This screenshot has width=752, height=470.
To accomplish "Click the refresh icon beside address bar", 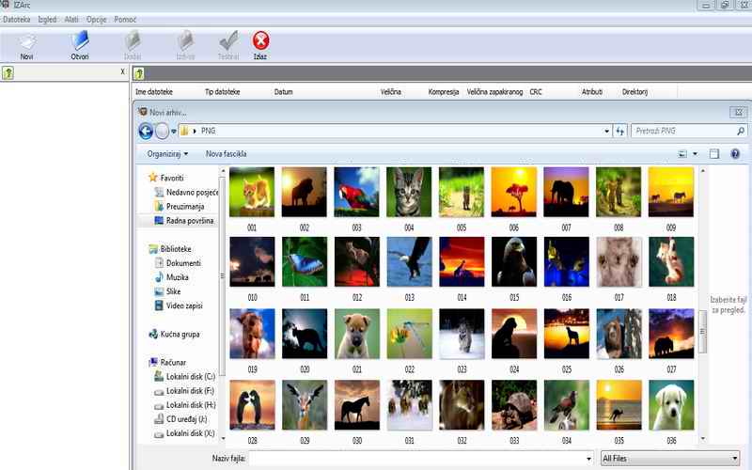I will pos(620,131).
